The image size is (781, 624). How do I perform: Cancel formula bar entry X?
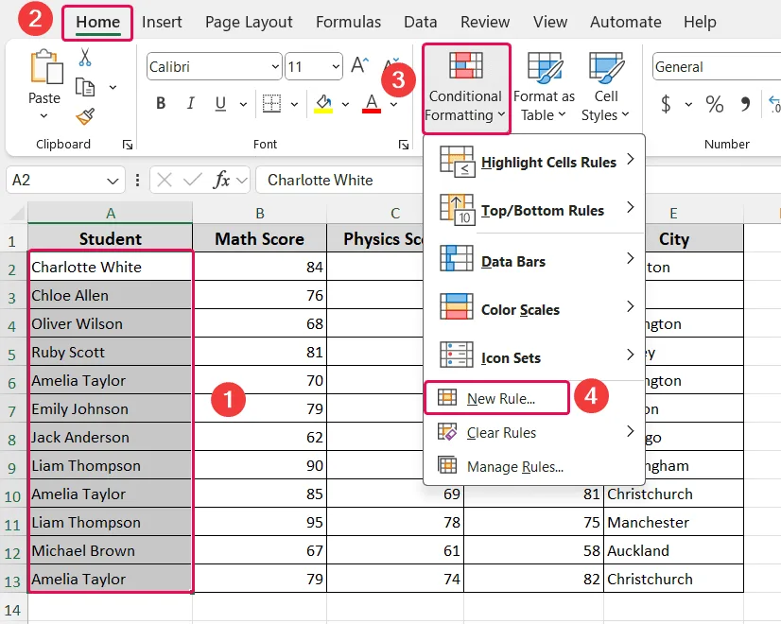165,180
